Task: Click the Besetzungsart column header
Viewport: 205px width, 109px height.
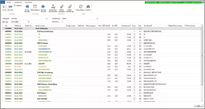Action: pos(91,26)
